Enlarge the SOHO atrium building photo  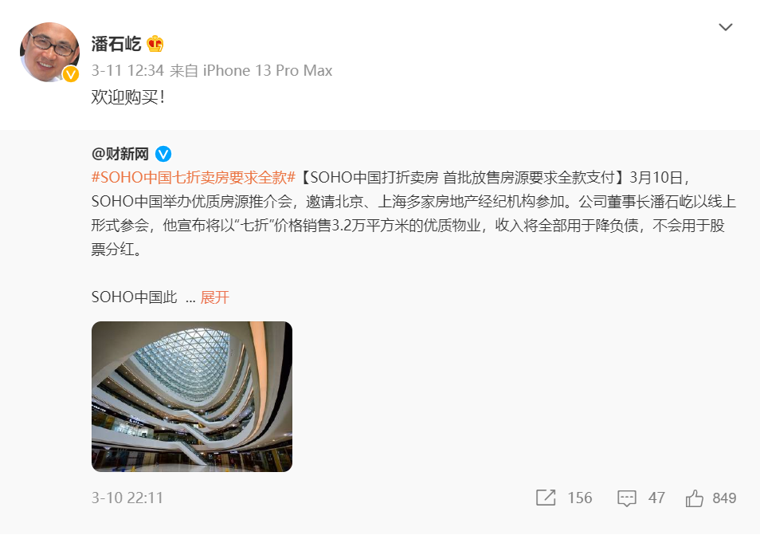[x=192, y=396]
